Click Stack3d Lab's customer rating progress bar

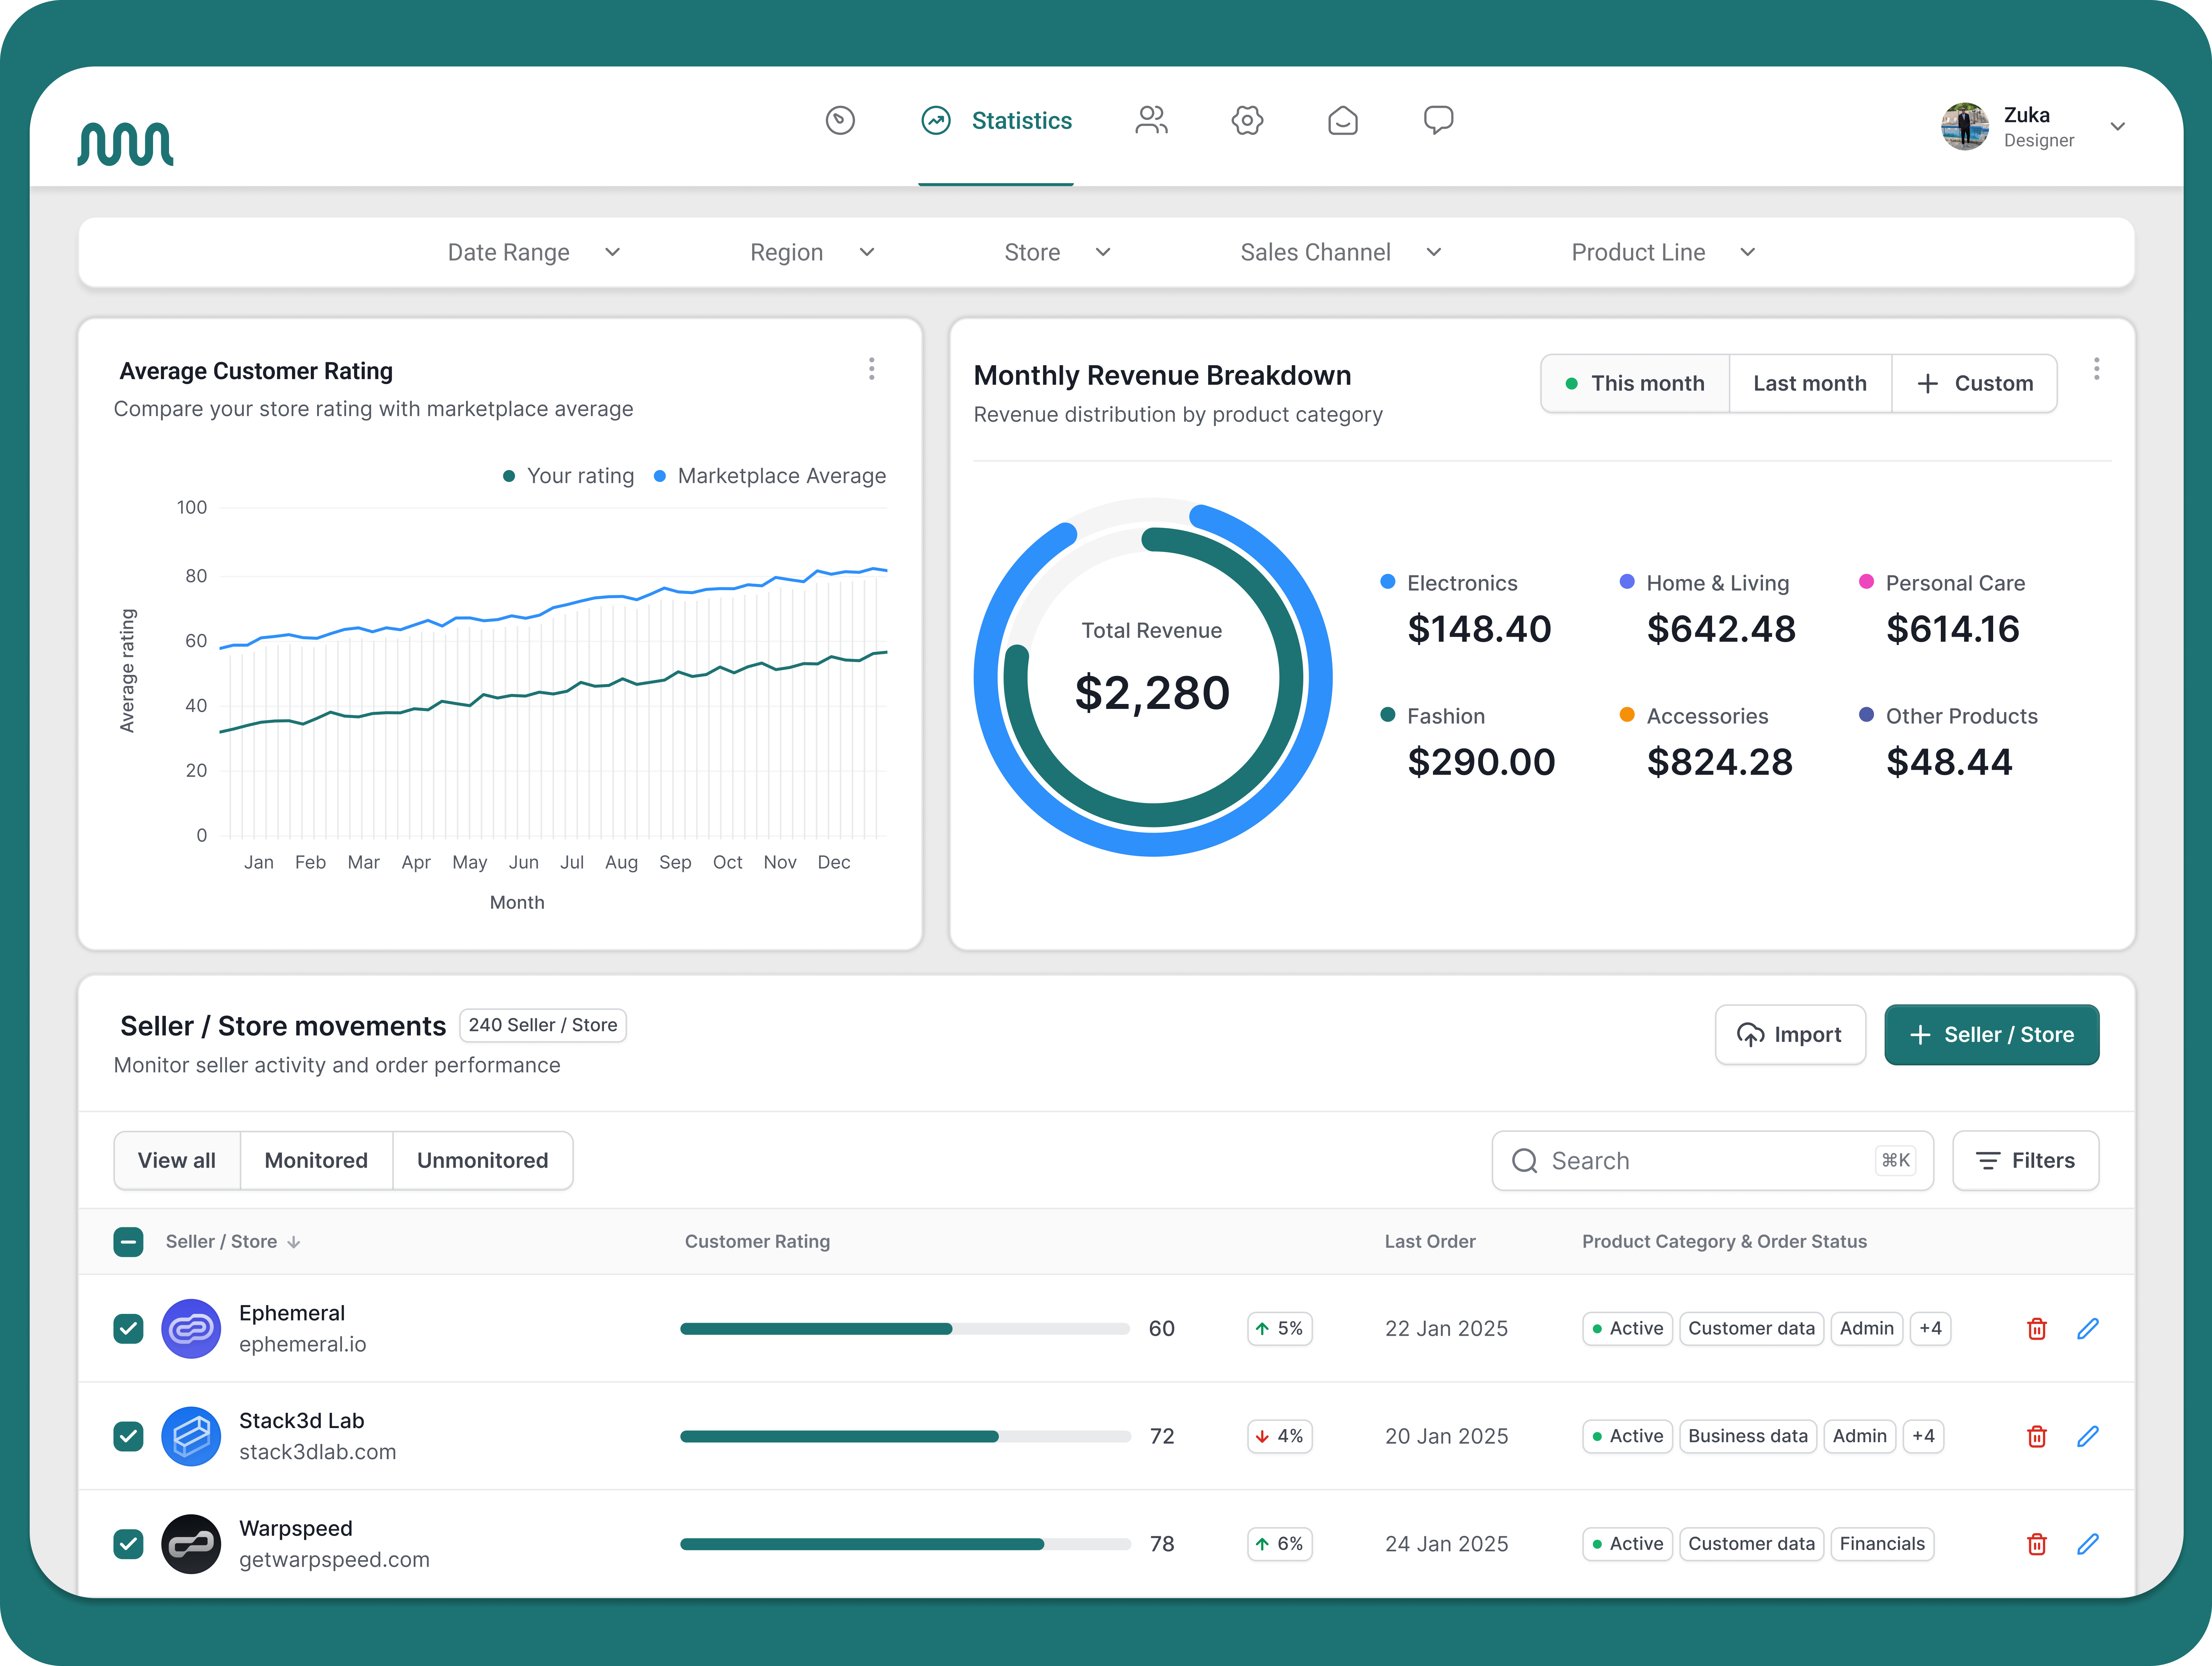pyautogui.click(x=905, y=1437)
